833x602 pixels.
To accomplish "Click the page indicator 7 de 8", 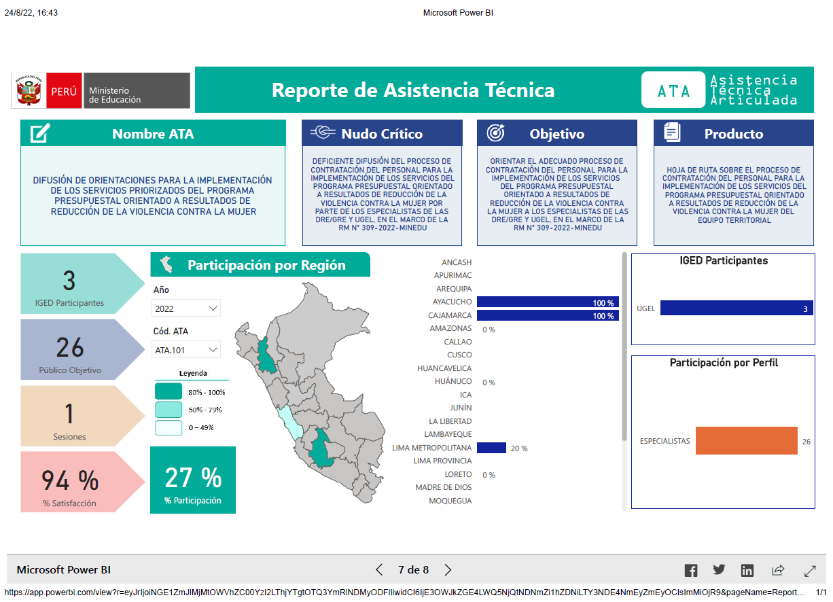I will click(x=413, y=570).
